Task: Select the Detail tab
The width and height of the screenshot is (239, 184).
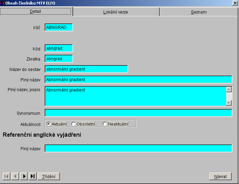Action: click(x=35, y=11)
